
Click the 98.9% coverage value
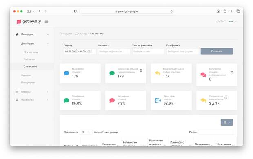coord(169,104)
